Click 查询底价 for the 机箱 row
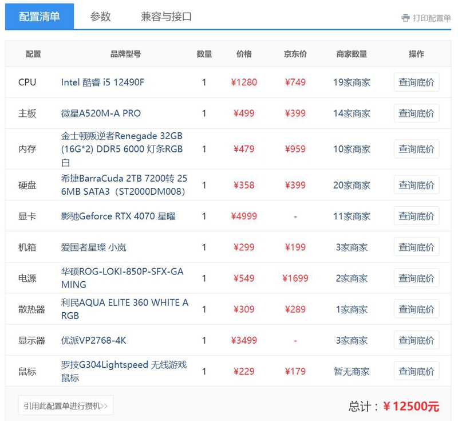Screen dimensions: 458x421 [416, 247]
